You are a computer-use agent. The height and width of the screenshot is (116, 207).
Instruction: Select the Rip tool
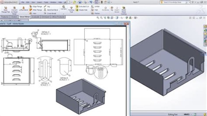coord(112,9)
